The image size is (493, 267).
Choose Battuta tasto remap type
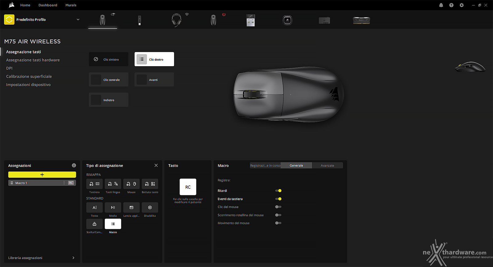click(x=150, y=184)
